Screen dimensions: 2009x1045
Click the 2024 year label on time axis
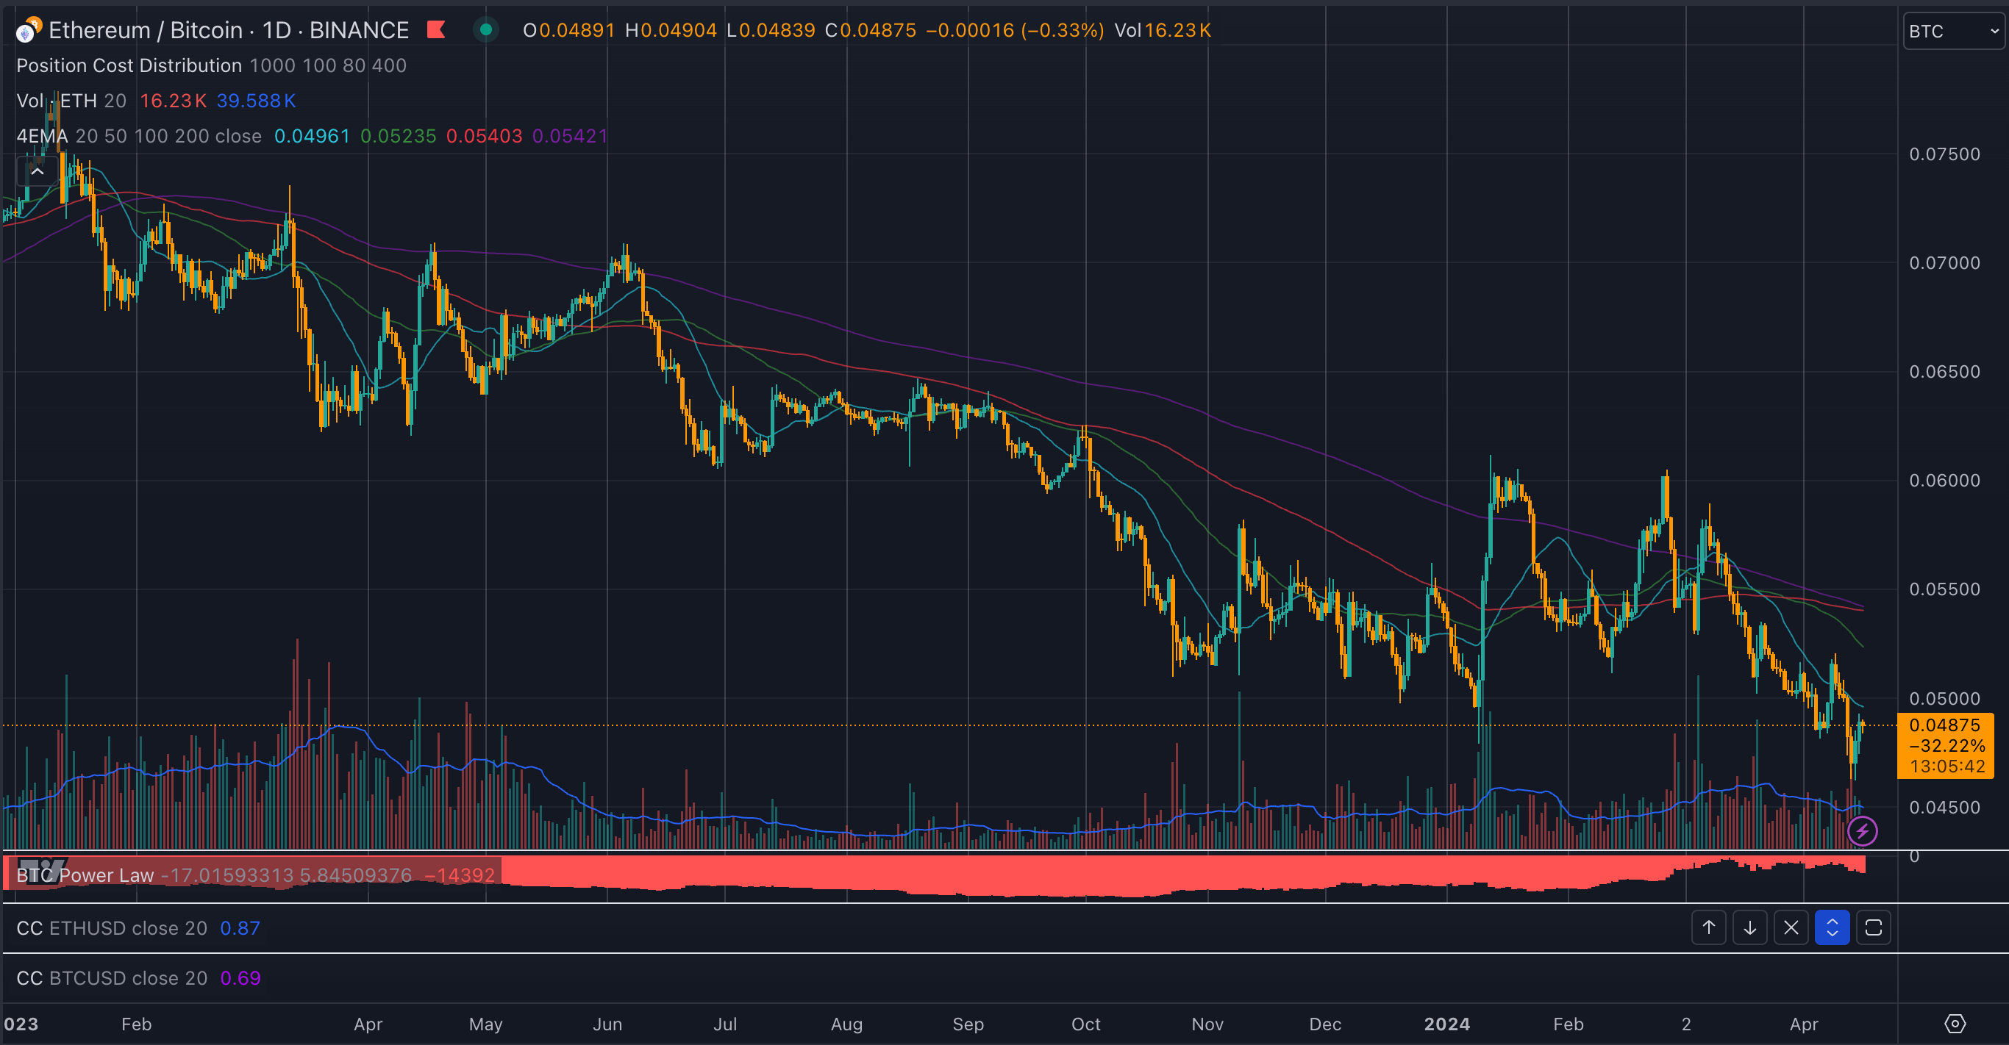point(1446,1024)
